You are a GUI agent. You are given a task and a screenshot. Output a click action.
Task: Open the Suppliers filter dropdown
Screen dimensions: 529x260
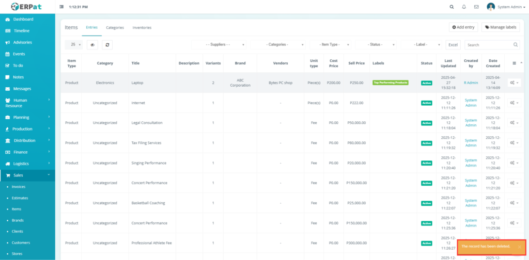pos(220,45)
